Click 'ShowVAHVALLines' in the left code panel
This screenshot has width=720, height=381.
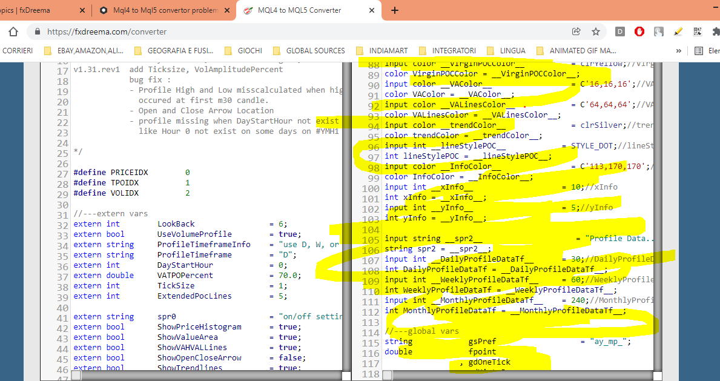tap(192, 348)
